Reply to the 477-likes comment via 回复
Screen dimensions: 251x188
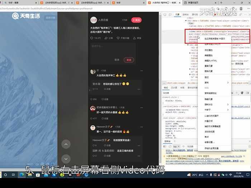pos(105,119)
